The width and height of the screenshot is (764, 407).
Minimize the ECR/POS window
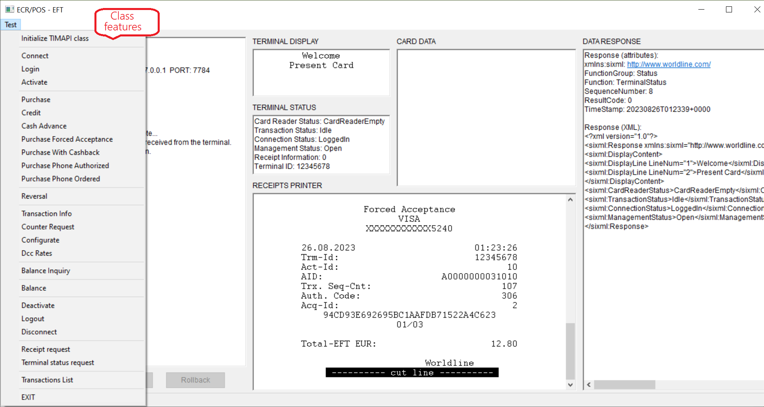coord(701,10)
